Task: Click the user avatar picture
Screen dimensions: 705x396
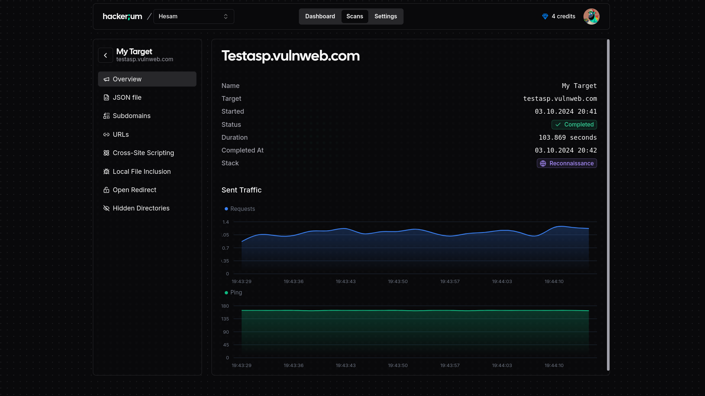Action: click(x=592, y=16)
